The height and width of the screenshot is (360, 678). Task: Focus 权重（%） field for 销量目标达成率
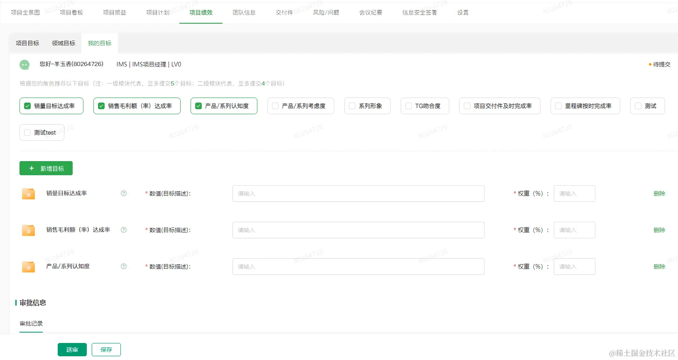[575, 193]
